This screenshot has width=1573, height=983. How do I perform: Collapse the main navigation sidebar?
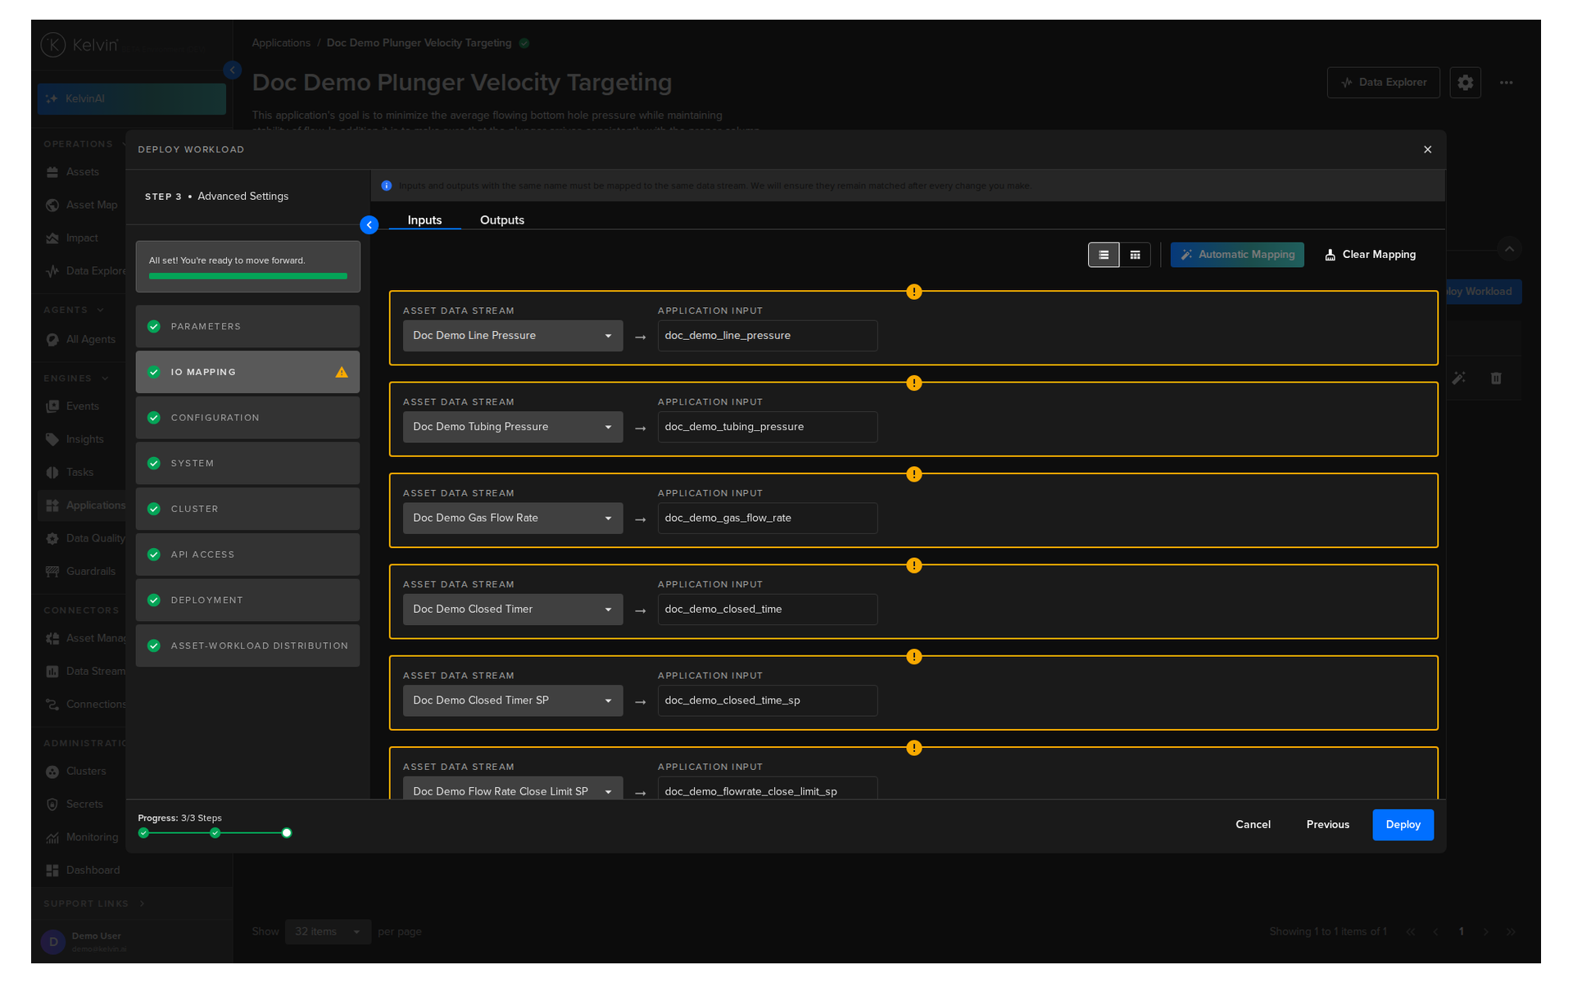coord(233,70)
